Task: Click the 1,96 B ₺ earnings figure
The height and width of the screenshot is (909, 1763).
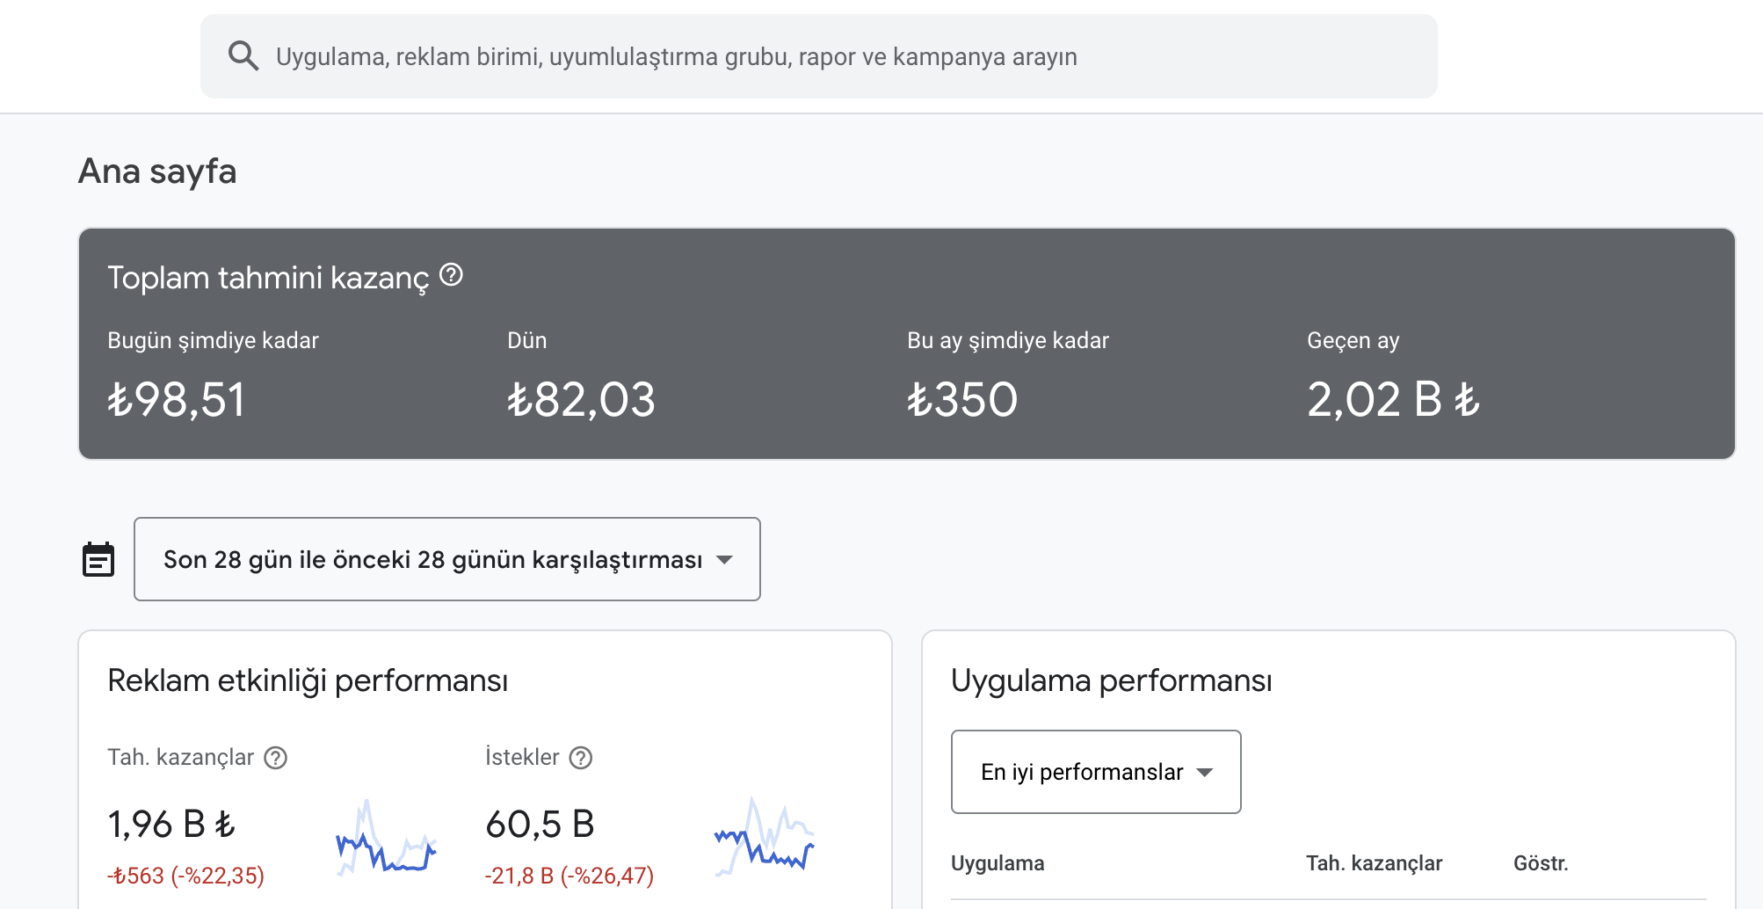Action: pyautogui.click(x=171, y=825)
